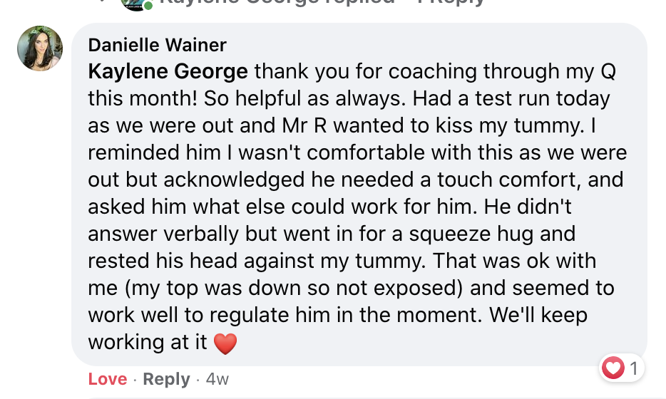The height and width of the screenshot is (399, 666).
Task: Click the red heart emoji after 'working at it'
Action: tap(225, 343)
